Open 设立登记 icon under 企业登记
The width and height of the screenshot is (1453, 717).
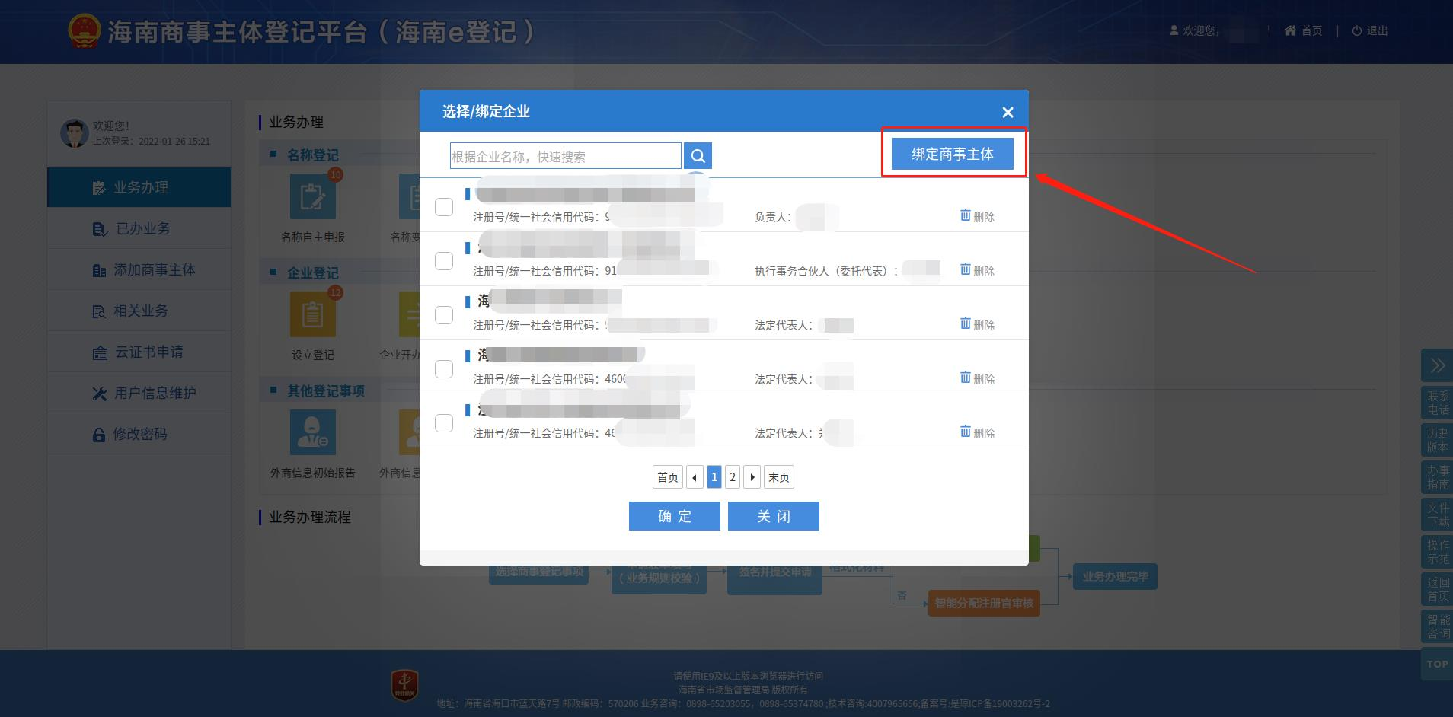(x=313, y=314)
